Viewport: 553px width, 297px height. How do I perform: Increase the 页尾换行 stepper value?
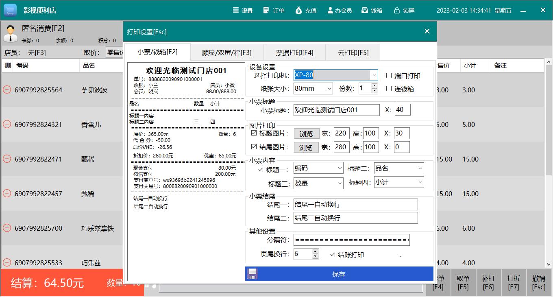[316, 251]
